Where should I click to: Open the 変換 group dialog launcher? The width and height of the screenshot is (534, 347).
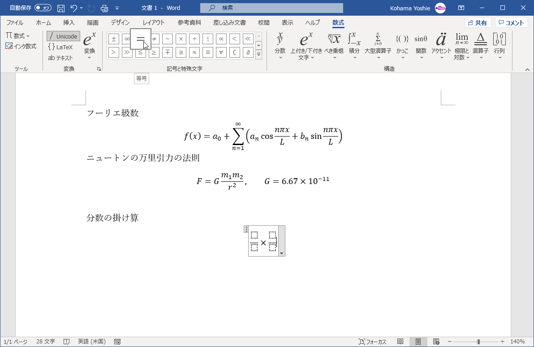pyautogui.click(x=99, y=69)
